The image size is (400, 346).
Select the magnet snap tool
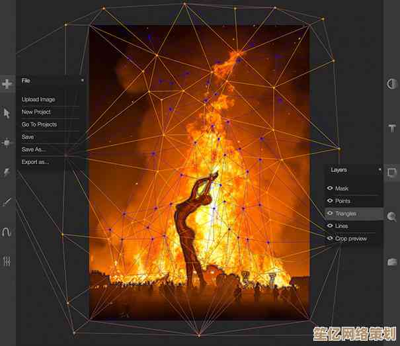pyautogui.click(x=7, y=232)
